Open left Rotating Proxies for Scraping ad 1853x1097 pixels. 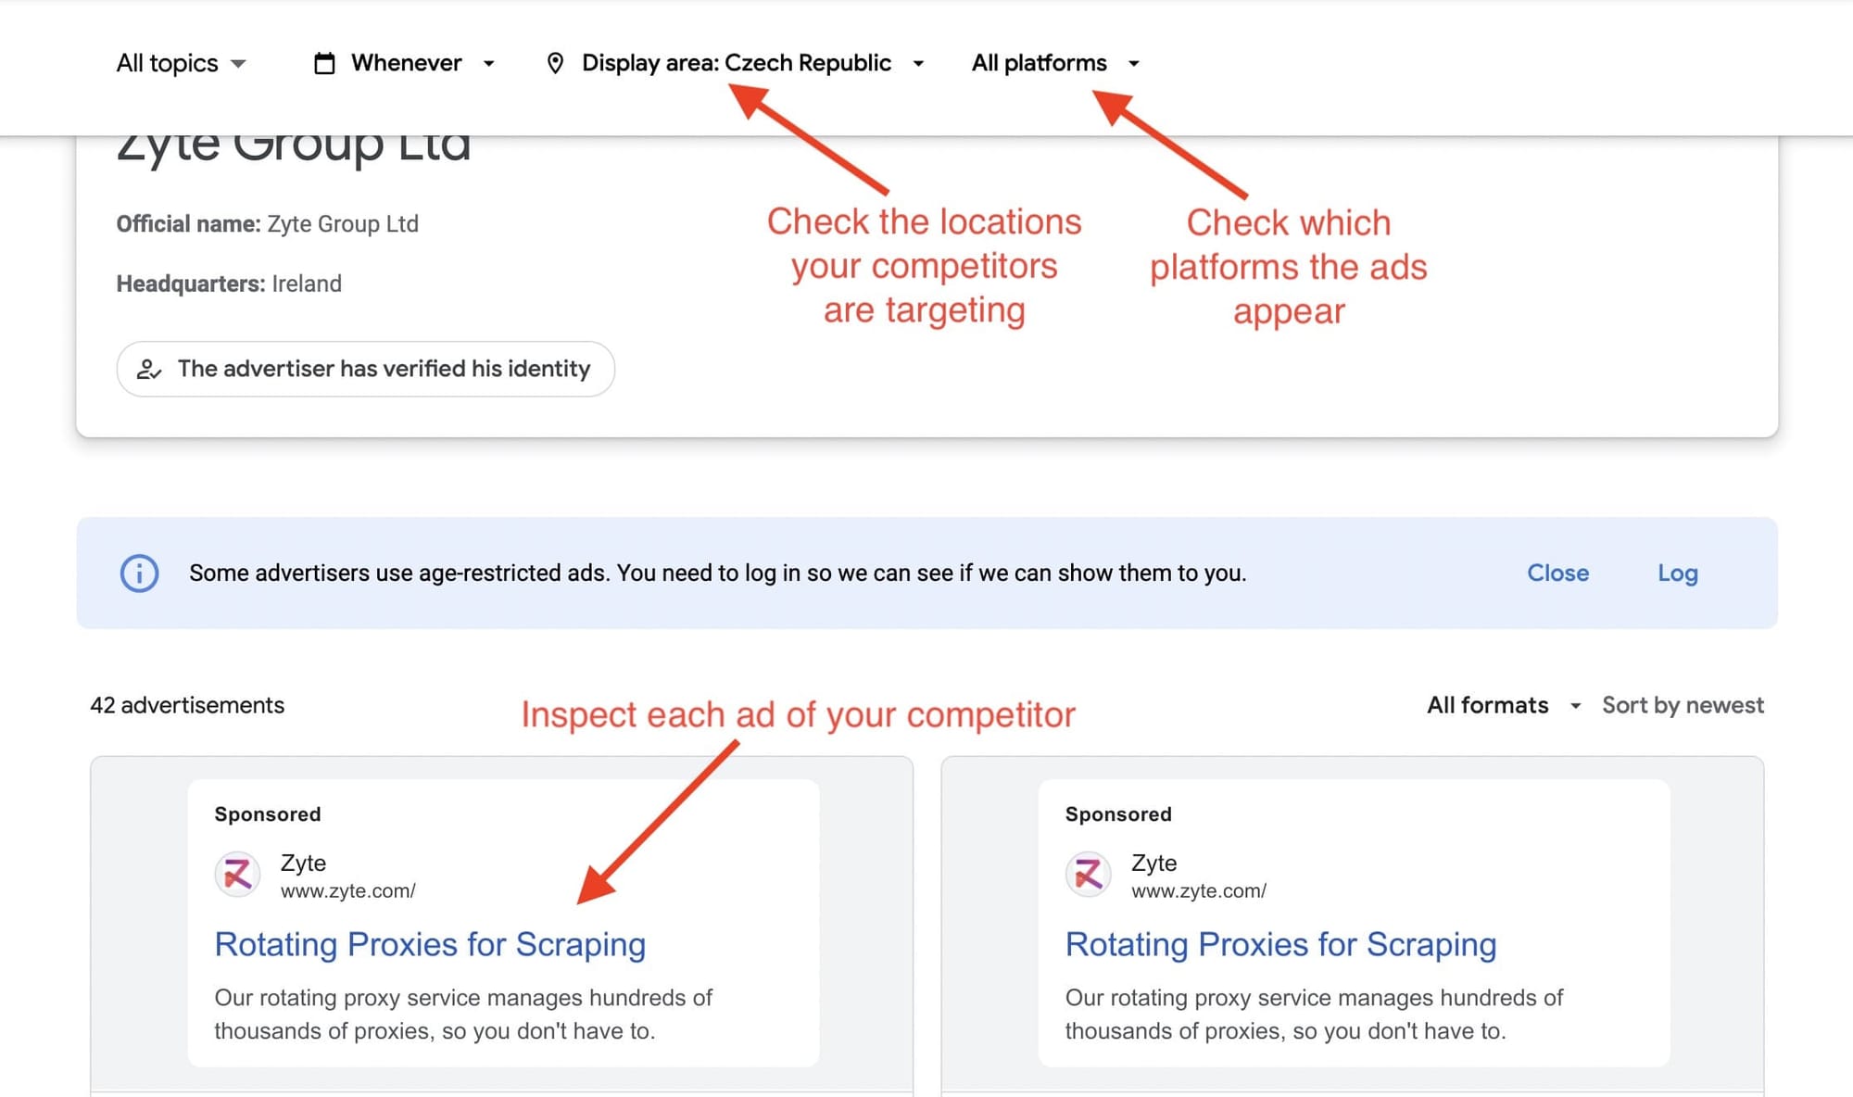pyautogui.click(x=430, y=944)
